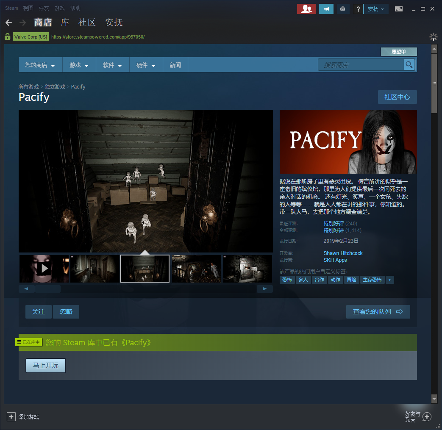The height and width of the screenshot is (430, 442).
Task: Click the thumbnail strip scroll slider handle
Action: [x=47, y=289]
